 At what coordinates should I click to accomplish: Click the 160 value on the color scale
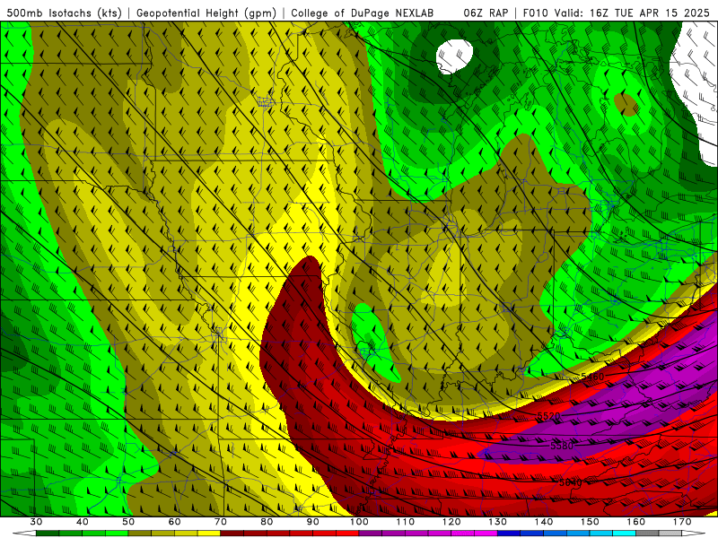coord(636,522)
